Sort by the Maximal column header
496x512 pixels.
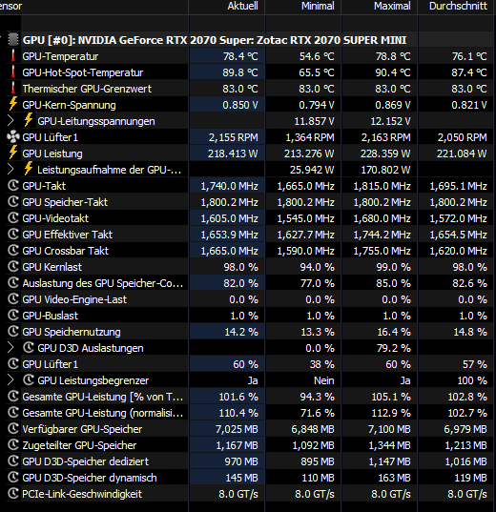(x=380, y=7)
